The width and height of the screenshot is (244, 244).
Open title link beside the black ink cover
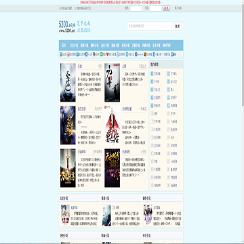(124, 66)
